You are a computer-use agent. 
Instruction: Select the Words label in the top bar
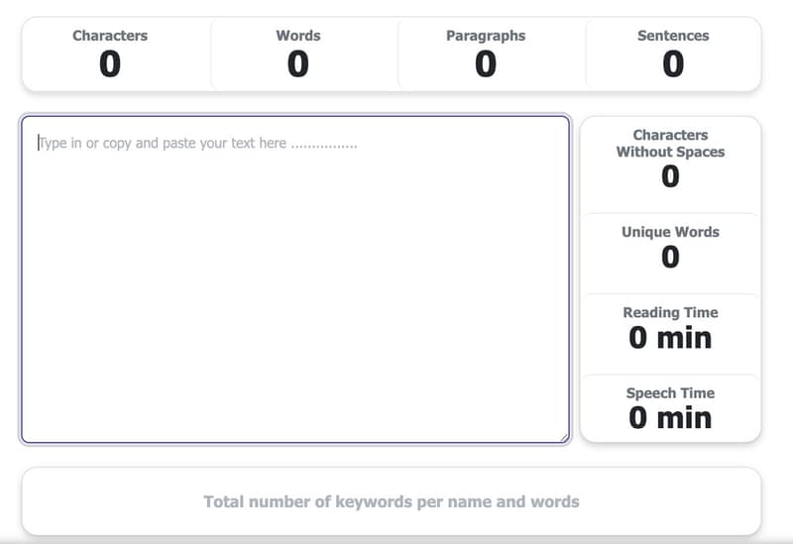[298, 36]
